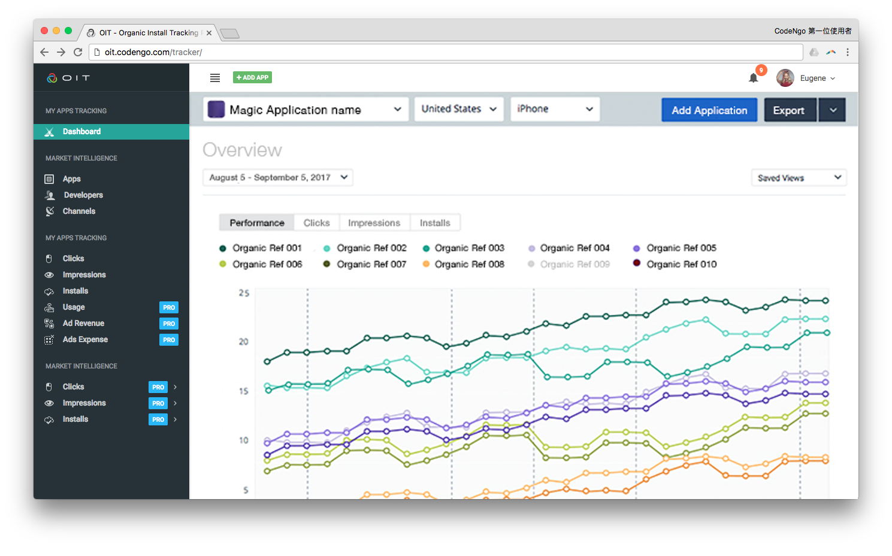
Task: Click the Ads Expense icon
Action: pos(49,340)
